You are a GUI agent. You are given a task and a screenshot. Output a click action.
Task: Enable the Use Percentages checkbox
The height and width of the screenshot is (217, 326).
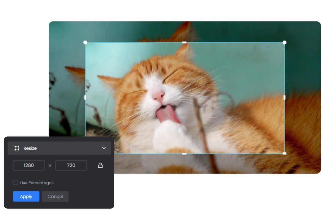[16, 183]
